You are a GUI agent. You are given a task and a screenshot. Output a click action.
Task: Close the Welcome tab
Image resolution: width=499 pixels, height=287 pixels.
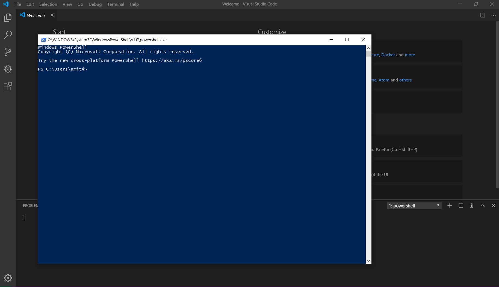pos(52,15)
